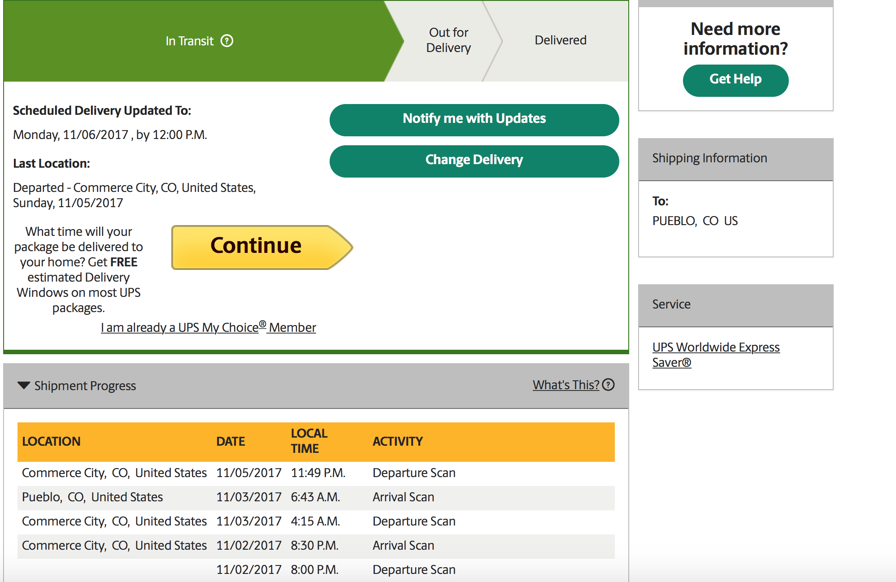896x582 pixels.
Task: Click the ACTIVITY column header
Action: tap(398, 441)
